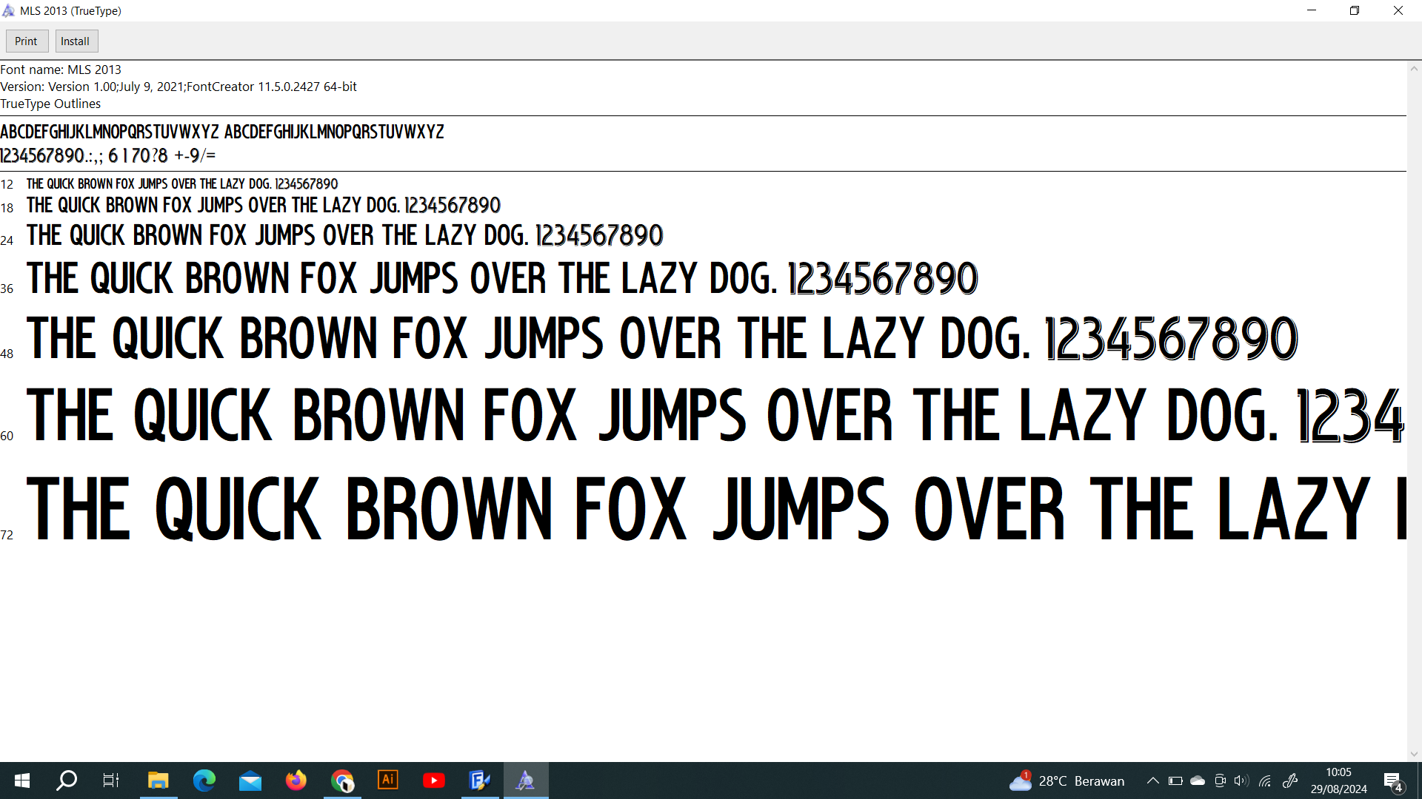Open the volume speaker control

pos(1241,781)
